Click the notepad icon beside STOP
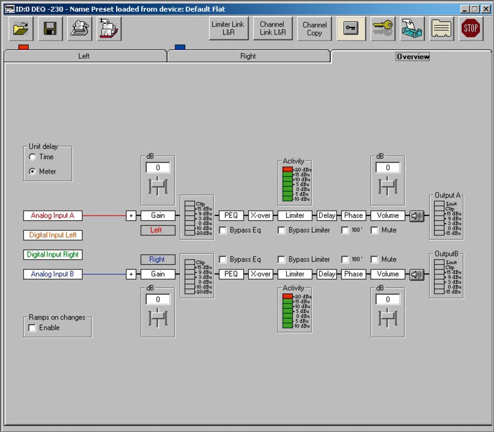This screenshot has width=494, height=432. [x=441, y=29]
